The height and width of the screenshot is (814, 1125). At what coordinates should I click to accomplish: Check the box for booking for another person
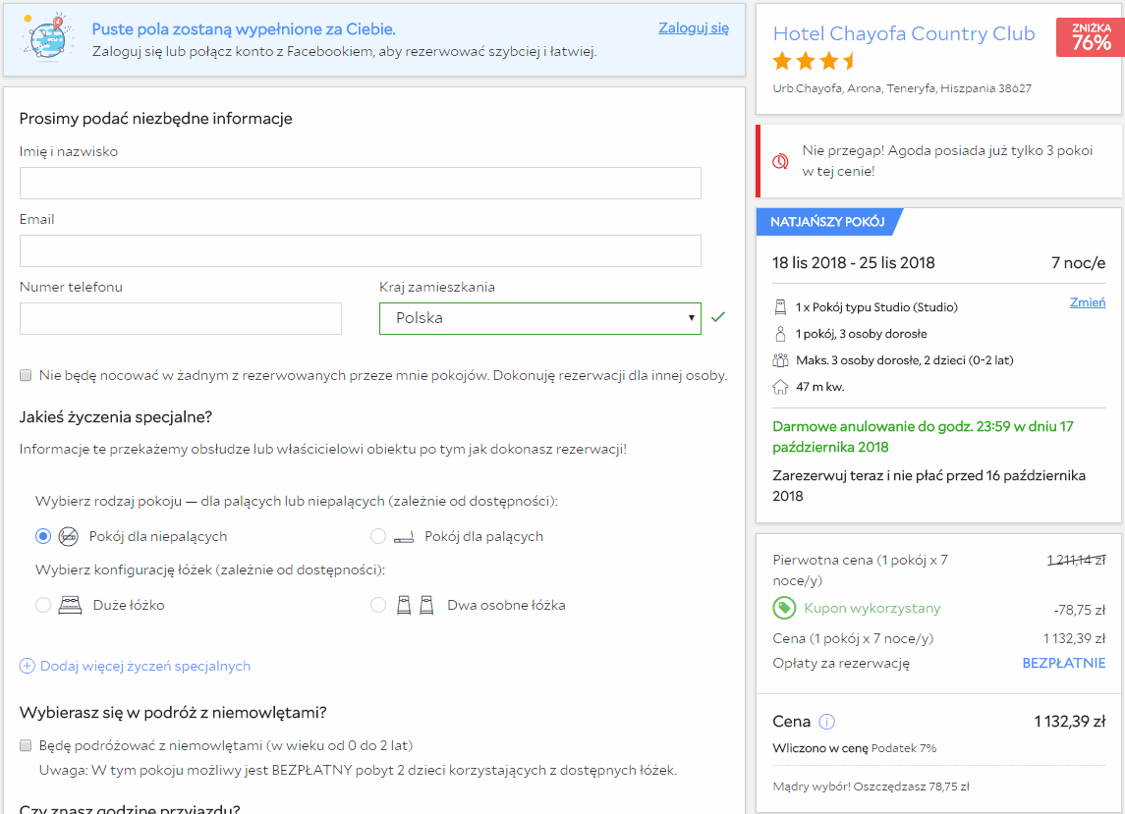pyautogui.click(x=26, y=375)
